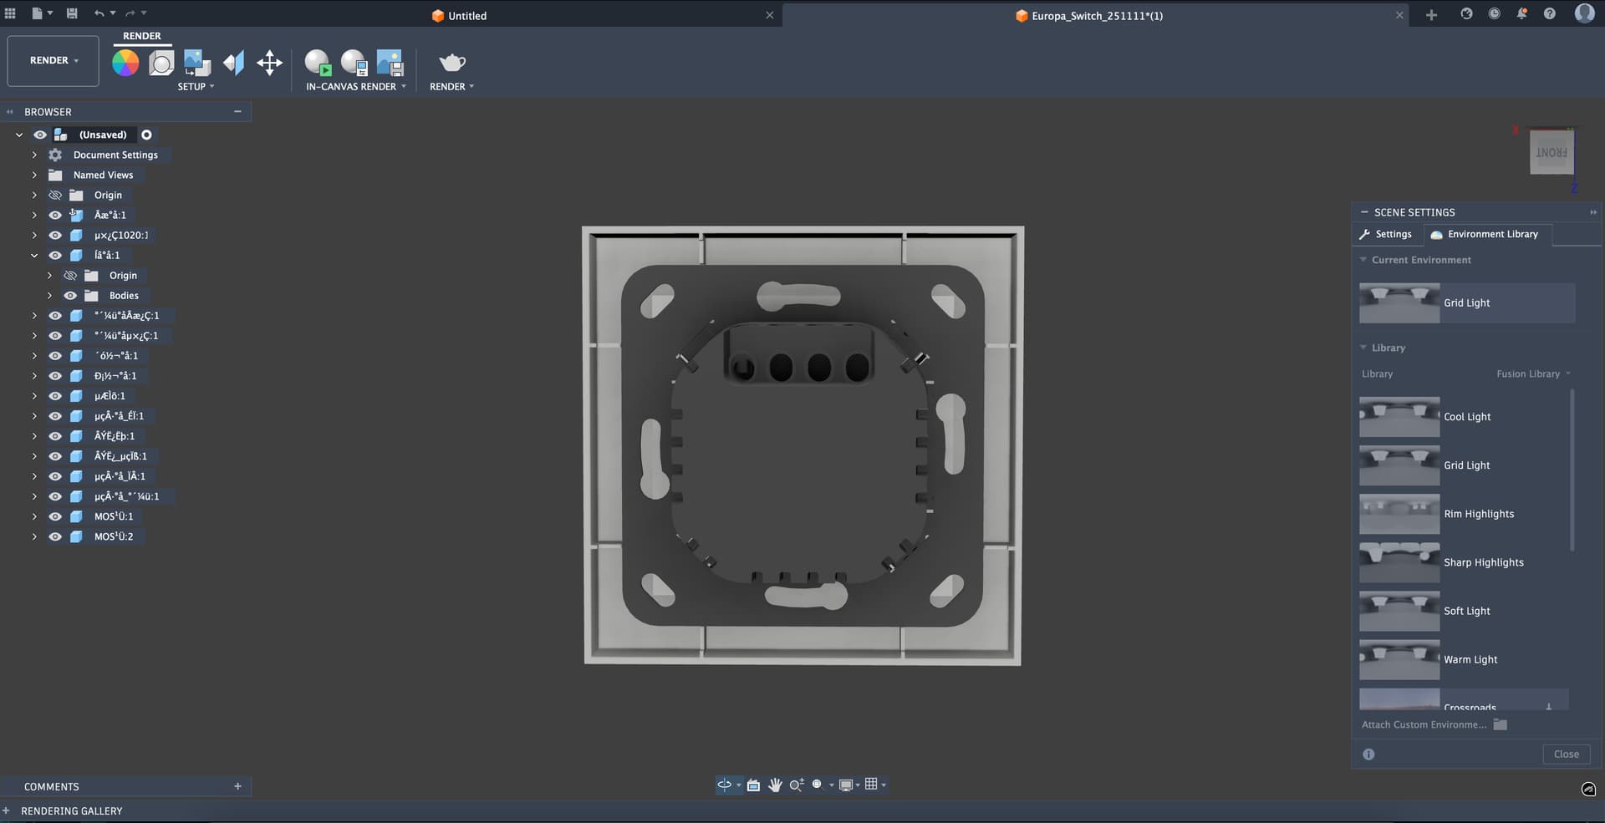Select the Warm Light environment thumbnail

pyautogui.click(x=1399, y=659)
